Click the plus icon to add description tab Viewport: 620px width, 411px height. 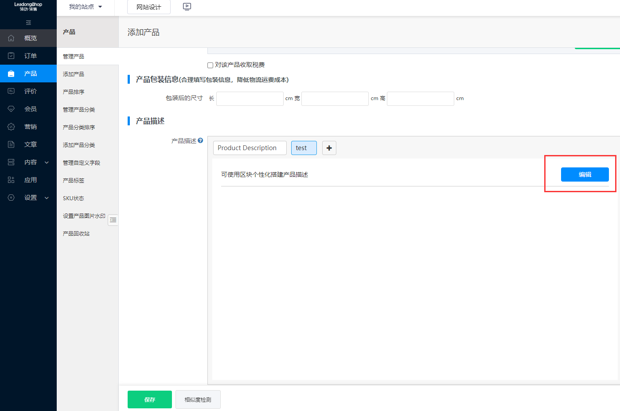329,148
